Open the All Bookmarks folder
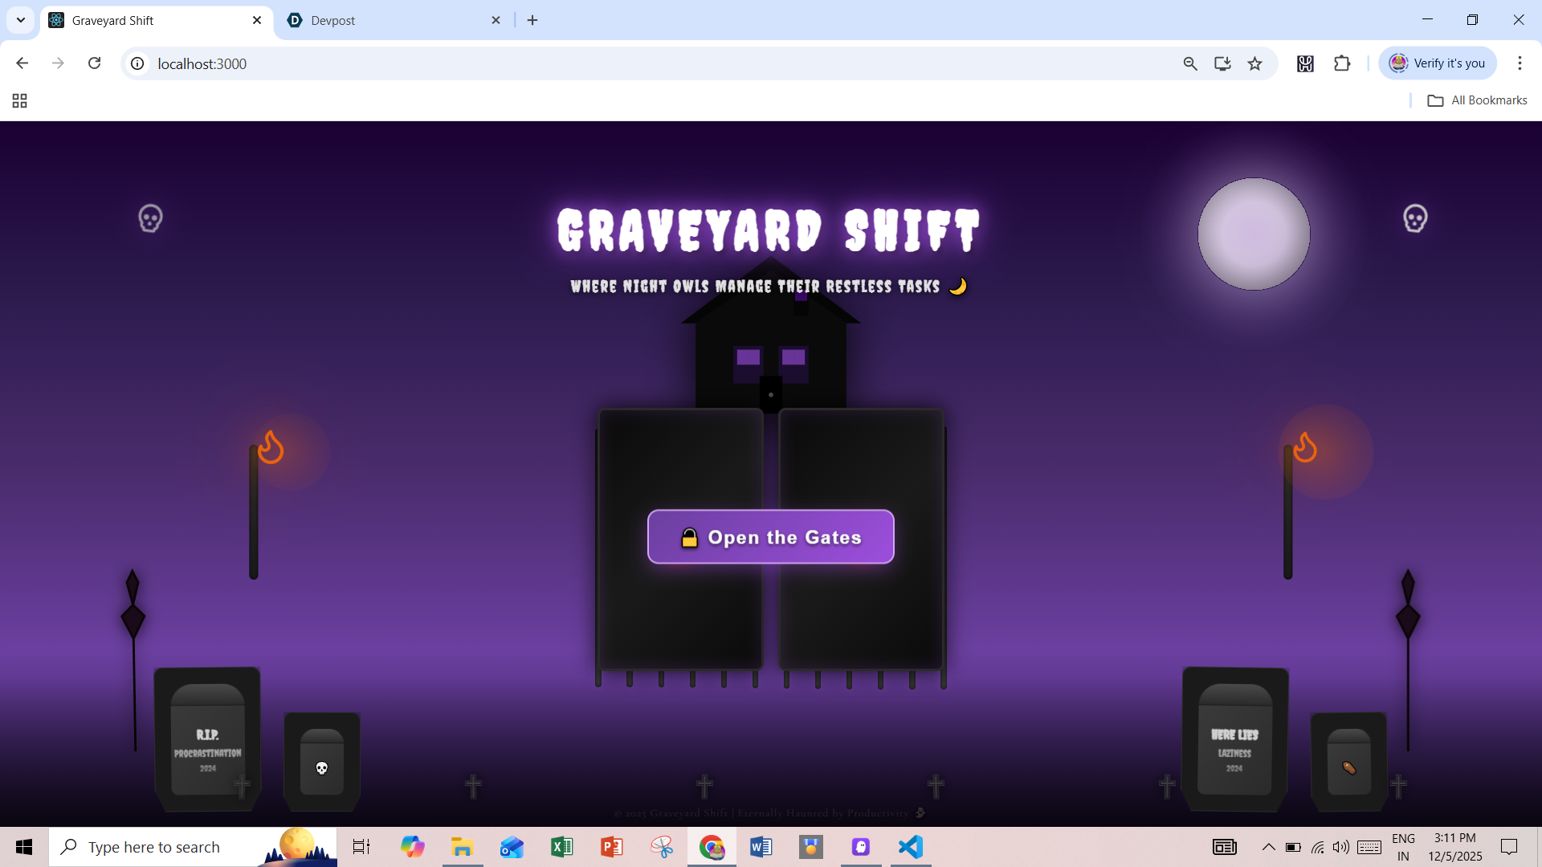1542x867 pixels. 1477,100
